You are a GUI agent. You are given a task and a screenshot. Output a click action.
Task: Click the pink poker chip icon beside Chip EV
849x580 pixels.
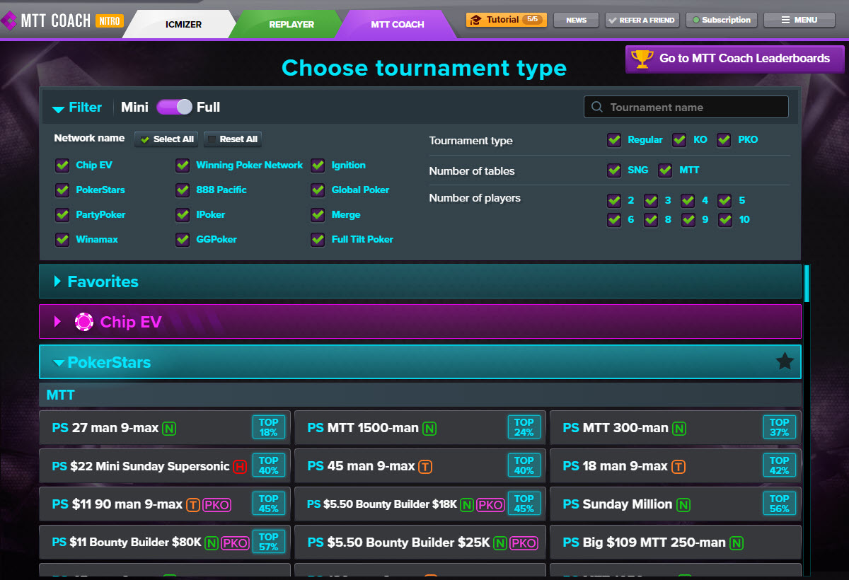click(x=84, y=322)
